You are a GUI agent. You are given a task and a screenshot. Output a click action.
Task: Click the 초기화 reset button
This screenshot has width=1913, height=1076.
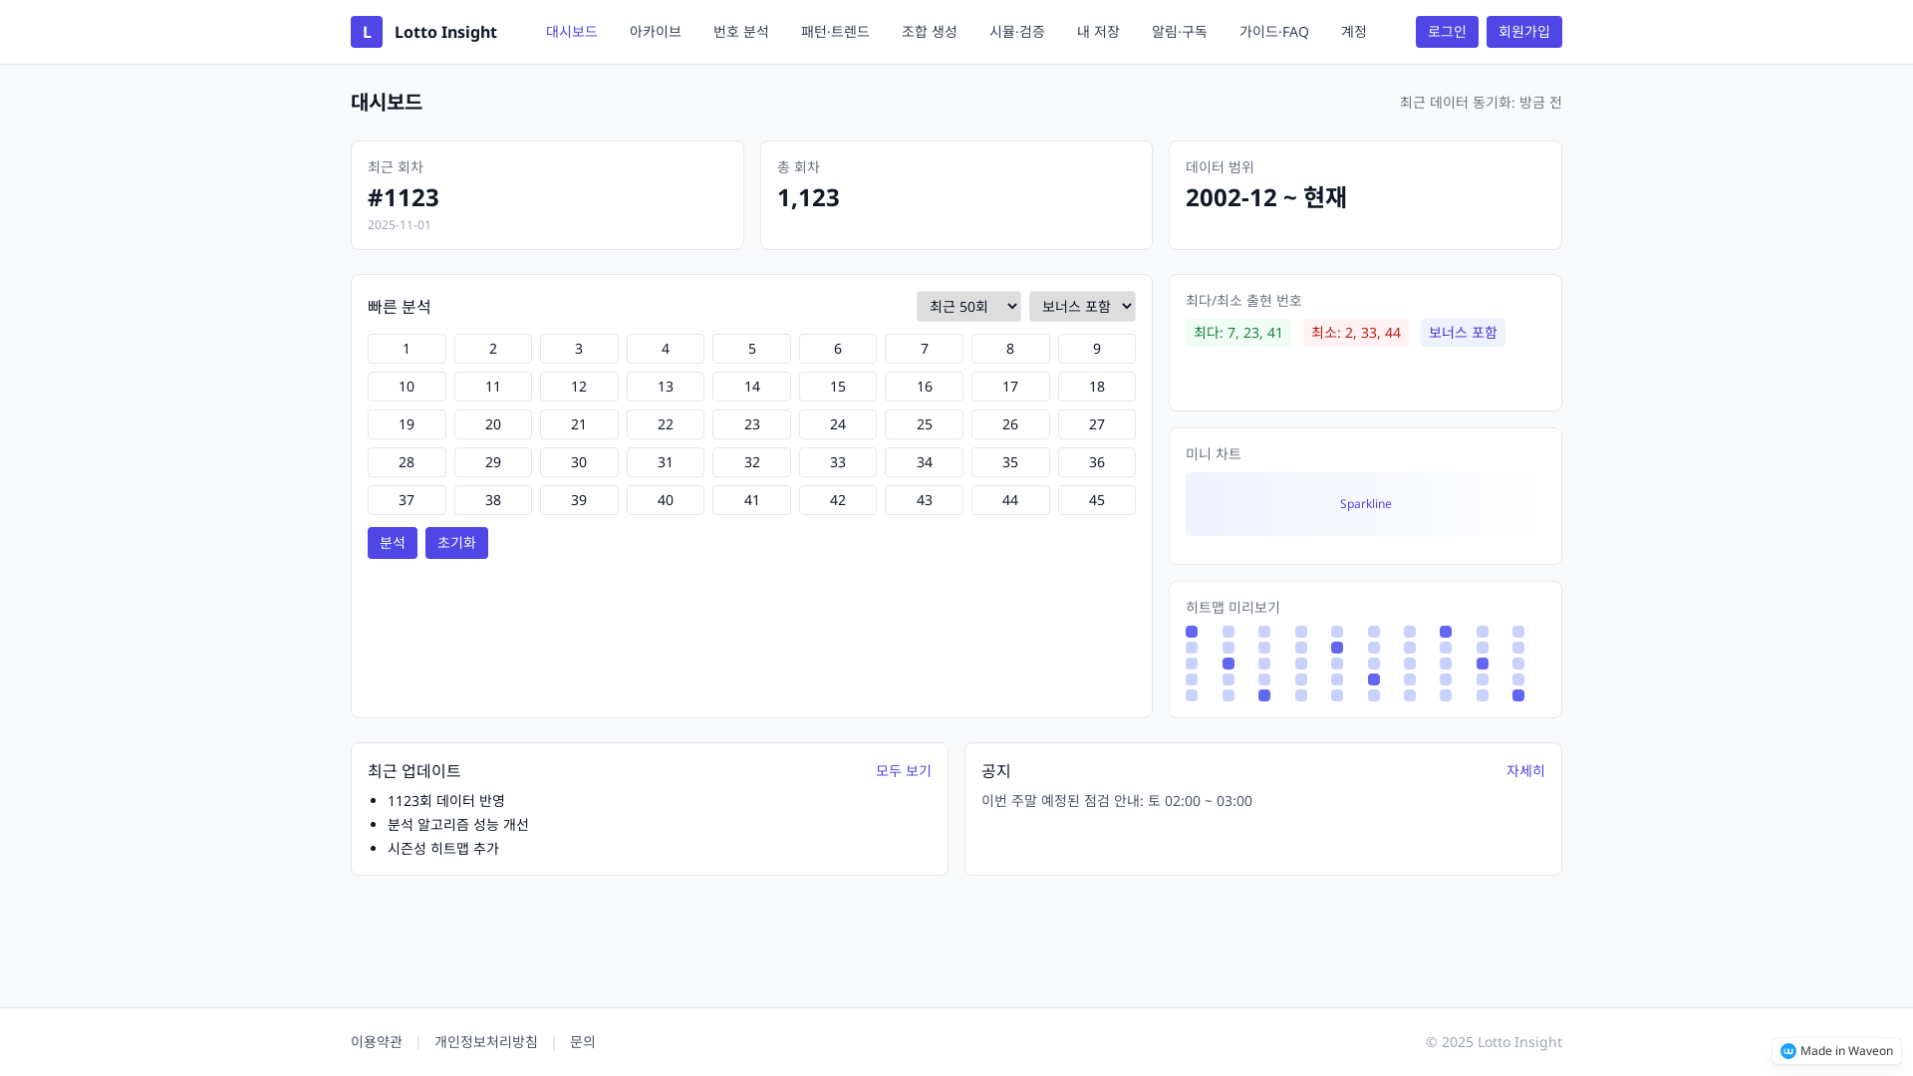pos(456,543)
